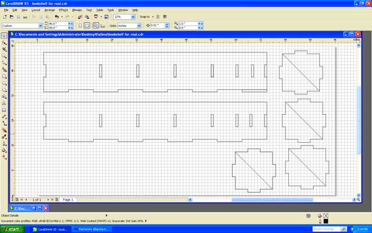Click the Welcome Screen icon

106,17
